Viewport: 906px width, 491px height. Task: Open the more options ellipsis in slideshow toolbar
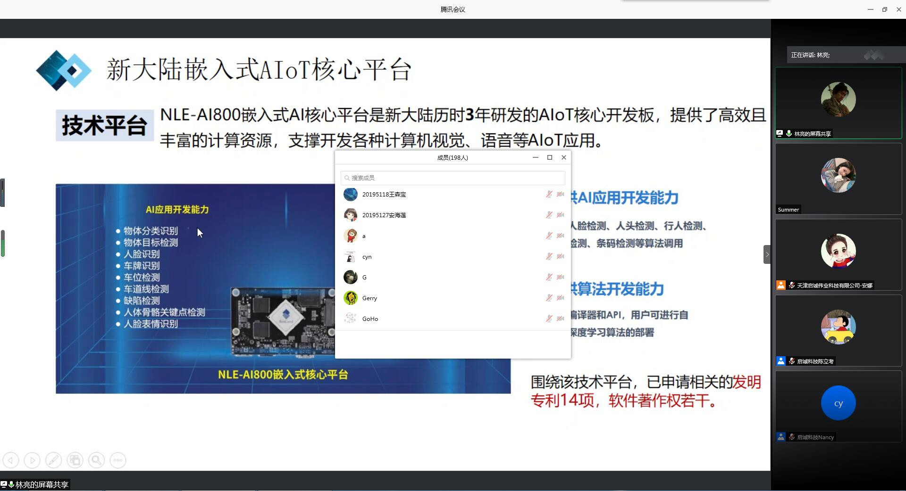[x=118, y=460]
